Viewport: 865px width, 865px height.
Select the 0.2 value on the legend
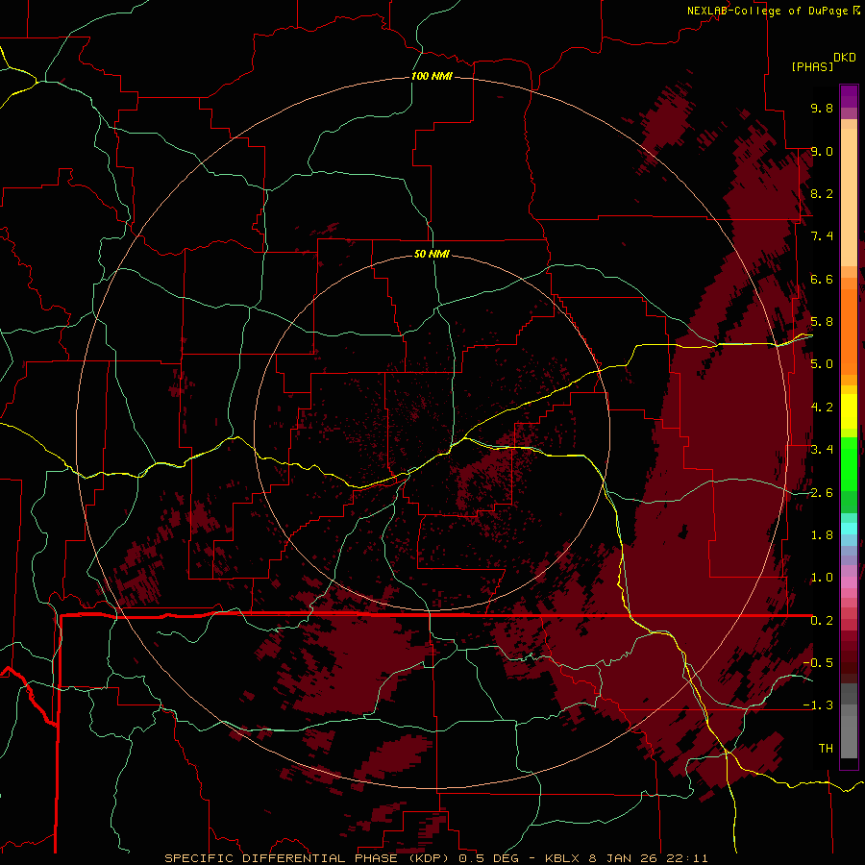click(x=822, y=621)
